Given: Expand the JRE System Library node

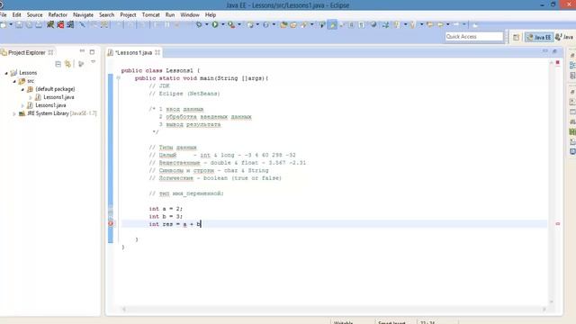Looking at the screenshot, I should pyautogui.click(x=14, y=114).
